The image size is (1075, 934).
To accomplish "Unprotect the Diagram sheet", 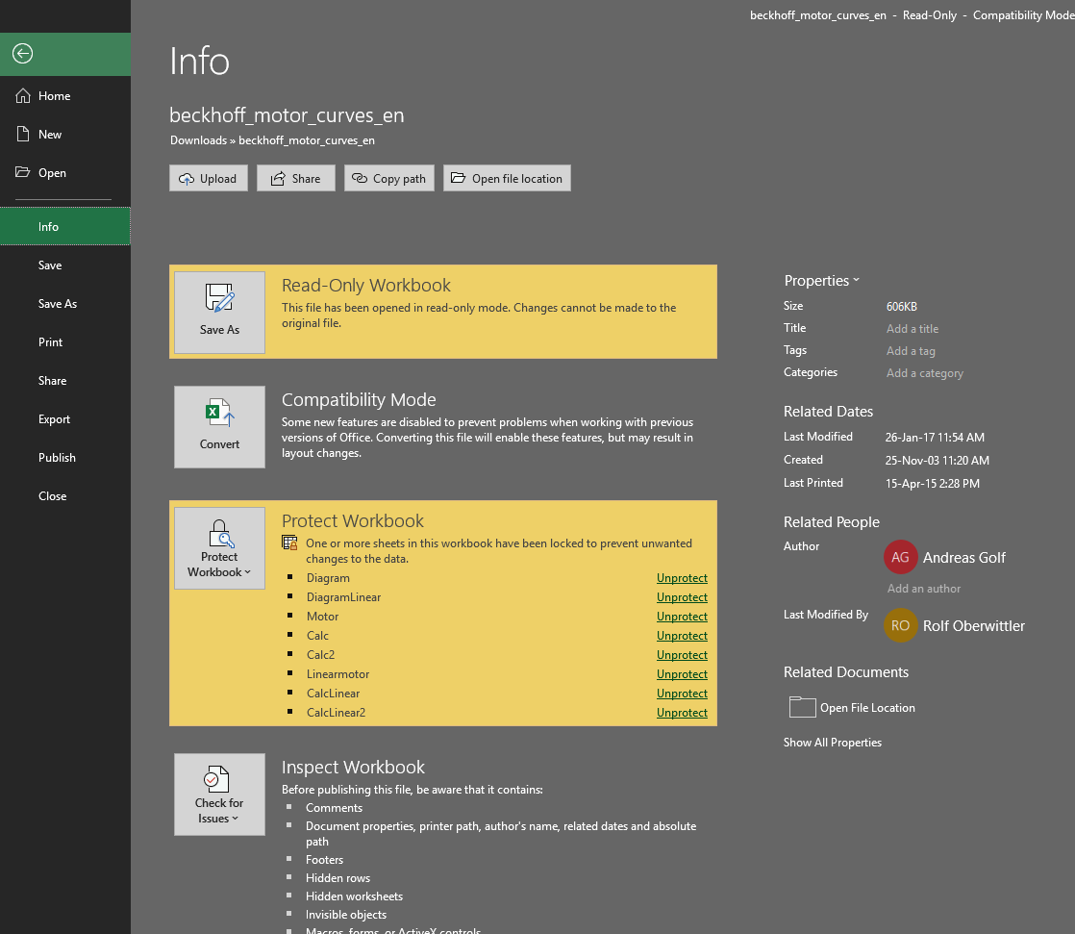I will click(682, 578).
